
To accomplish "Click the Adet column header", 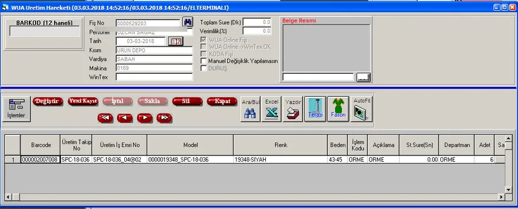I will click(x=485, y=145).
